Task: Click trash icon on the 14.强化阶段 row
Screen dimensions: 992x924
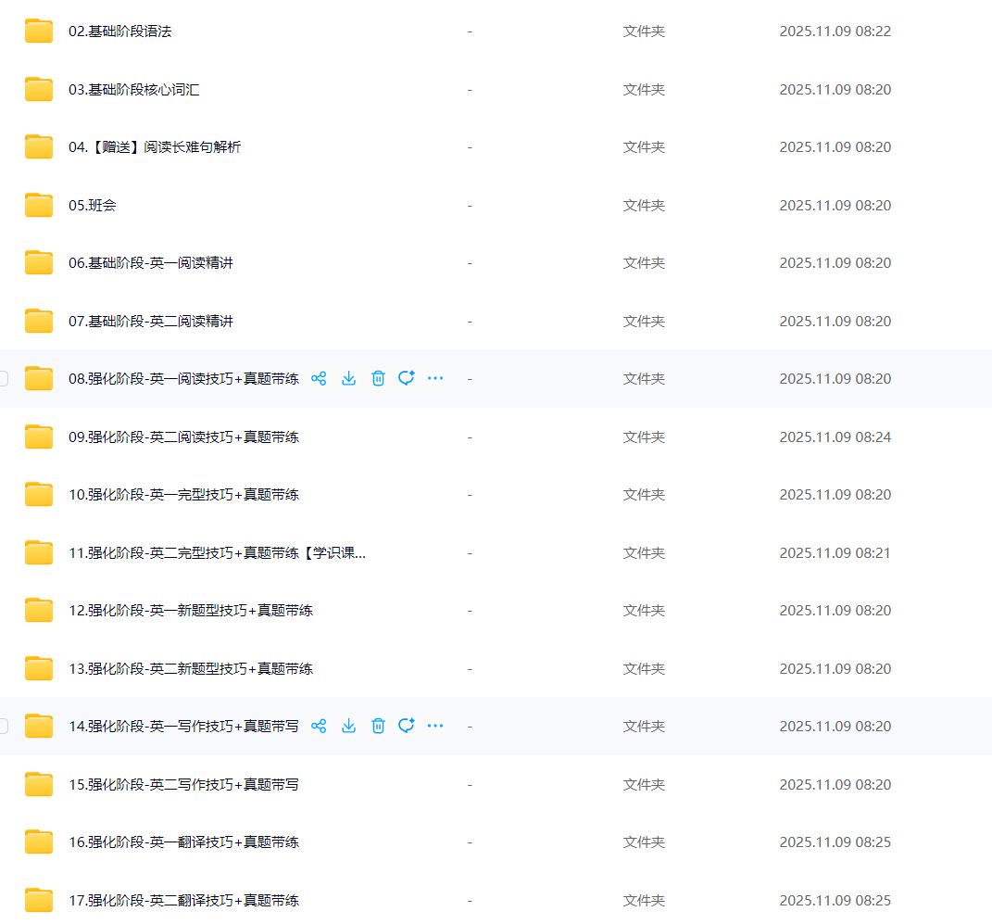Action: [x=378, y=726]
